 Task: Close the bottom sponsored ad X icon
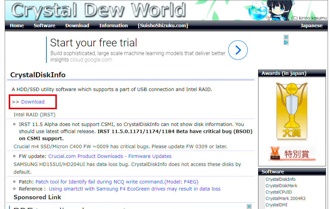pyautogui.click(x=249, y=206)
